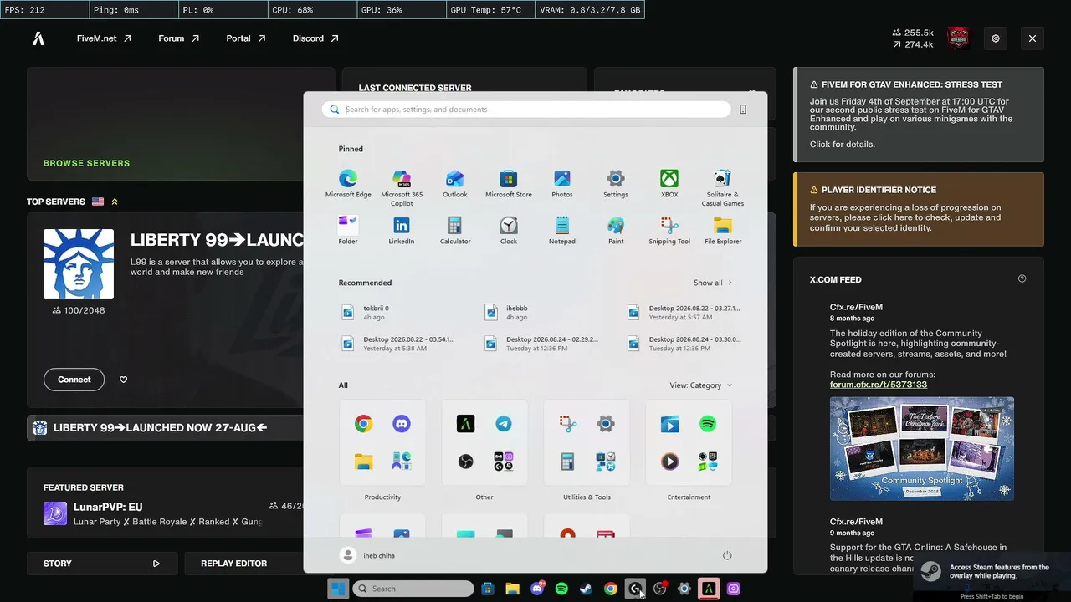Open the LunarPVP: EU featured server
This screenshot has width=1071, height=602.
click(x=165, y=513)
